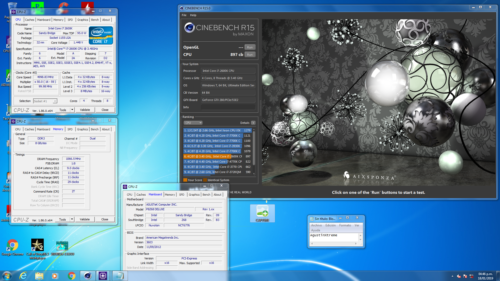Viewport: 500px width, 281px height.
Task: Click the Cinebench ranking list scrollbar
Action: point(254,152)
